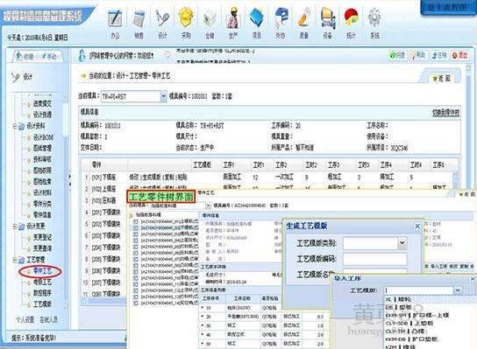Select list option CLY-SDB 上垫板
Screen dimensions: 477x349
click(409, 324)
